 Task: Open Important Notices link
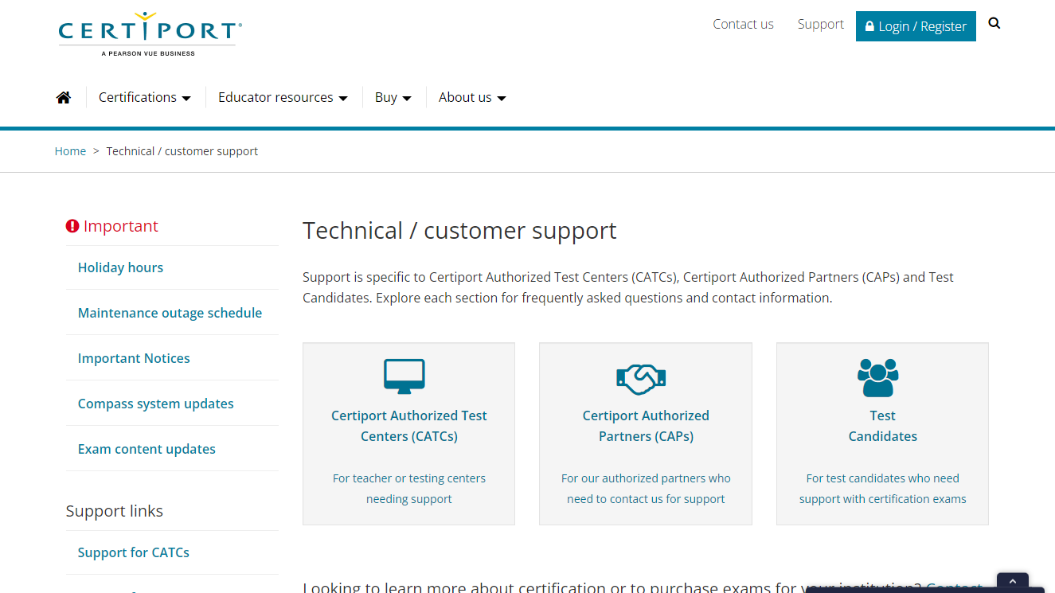coord(134,358)
